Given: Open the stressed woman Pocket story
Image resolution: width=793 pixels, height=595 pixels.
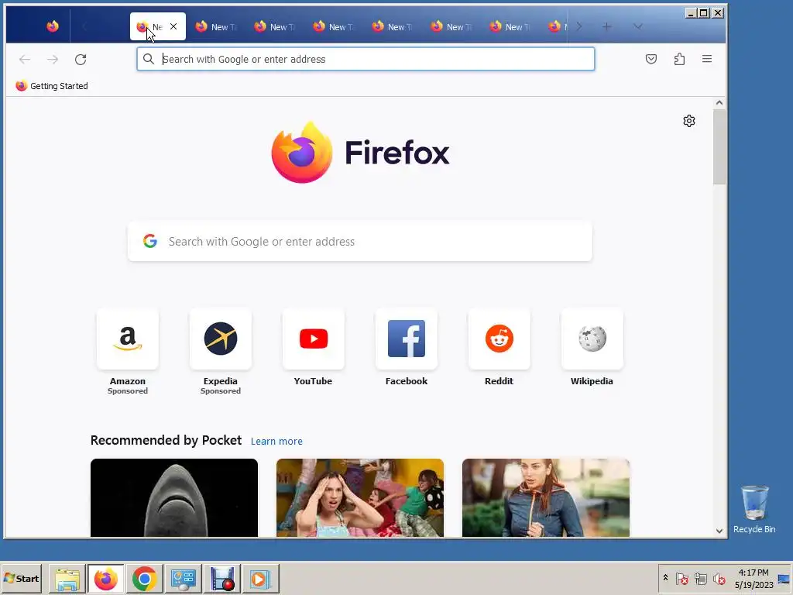Looking at the screenshot, I should (360, 498).
